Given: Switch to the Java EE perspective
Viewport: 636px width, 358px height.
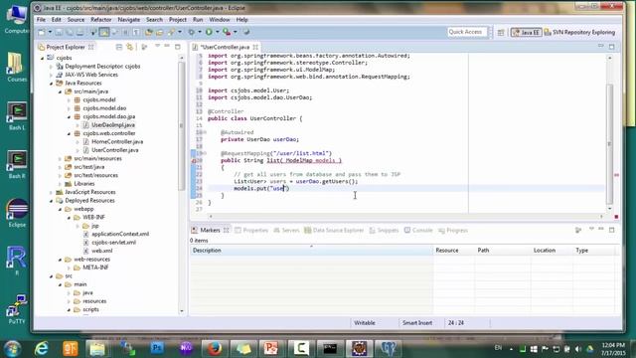Looking at the screenshot, I should pyautogui.click(x=526, y=32).
